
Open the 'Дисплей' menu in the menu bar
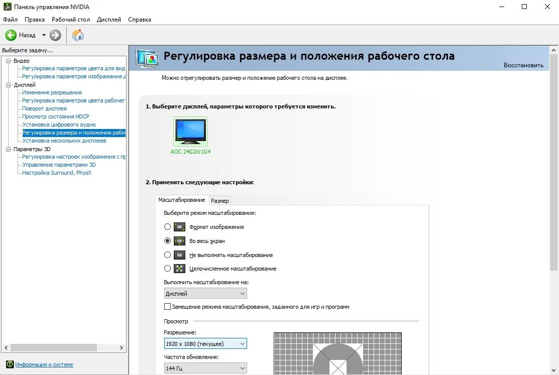[108, 20]
